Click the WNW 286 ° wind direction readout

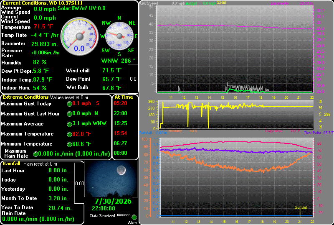coord(118,61)
